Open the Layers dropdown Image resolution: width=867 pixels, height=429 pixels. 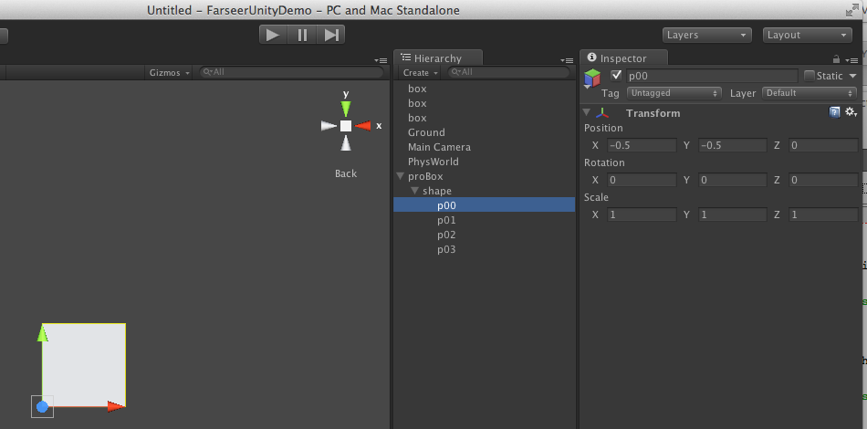click(706, 35)
